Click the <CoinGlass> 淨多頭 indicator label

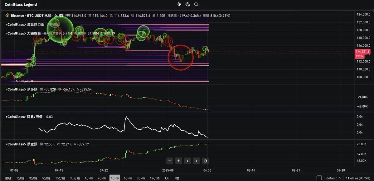21,90
